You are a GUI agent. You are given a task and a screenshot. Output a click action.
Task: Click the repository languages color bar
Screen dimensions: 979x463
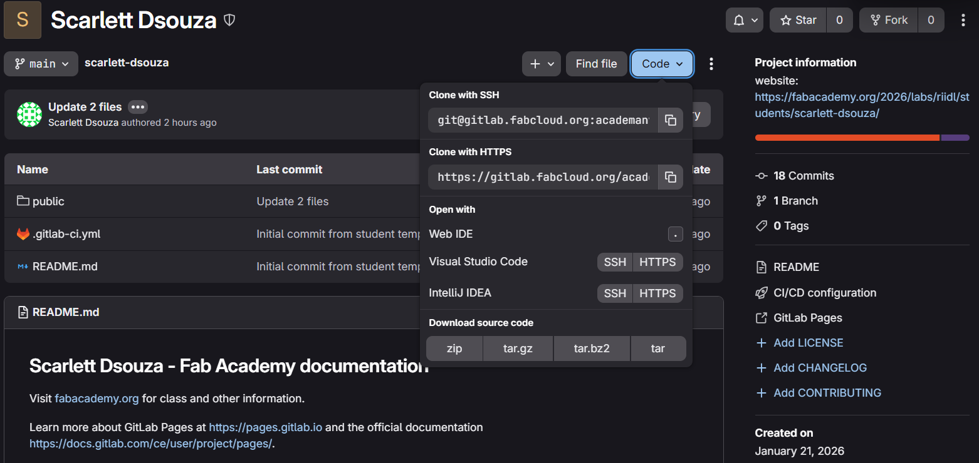[862, 138]
